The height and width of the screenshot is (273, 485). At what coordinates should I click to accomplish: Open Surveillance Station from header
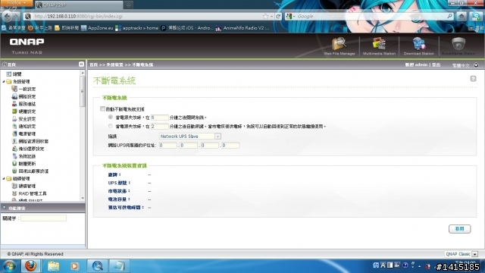(458, 46)
